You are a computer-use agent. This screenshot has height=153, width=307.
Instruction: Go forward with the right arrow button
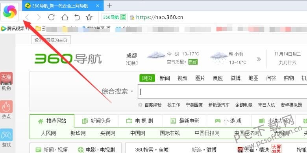39,17
